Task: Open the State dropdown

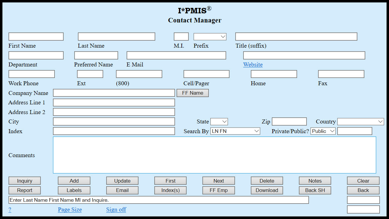Action: (219, 121)
